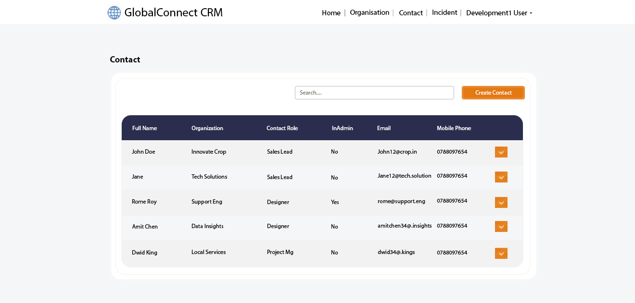Select the Jane name cell

pyautogui.click(x=138, y=177)
